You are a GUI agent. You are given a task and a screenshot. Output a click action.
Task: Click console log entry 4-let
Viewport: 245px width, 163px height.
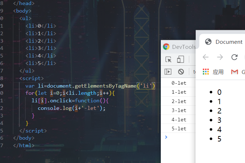[x=179, y=120]
